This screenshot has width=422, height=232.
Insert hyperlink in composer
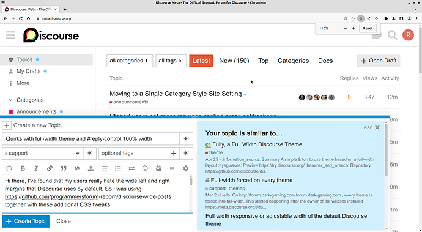tap(50, 168)
